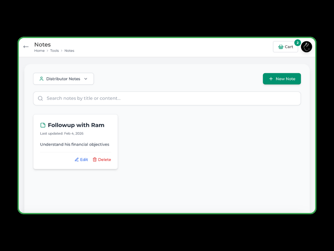Navigate to Tools in the breadcrumb
334x251 pixels.
click(x=54, y=51)
